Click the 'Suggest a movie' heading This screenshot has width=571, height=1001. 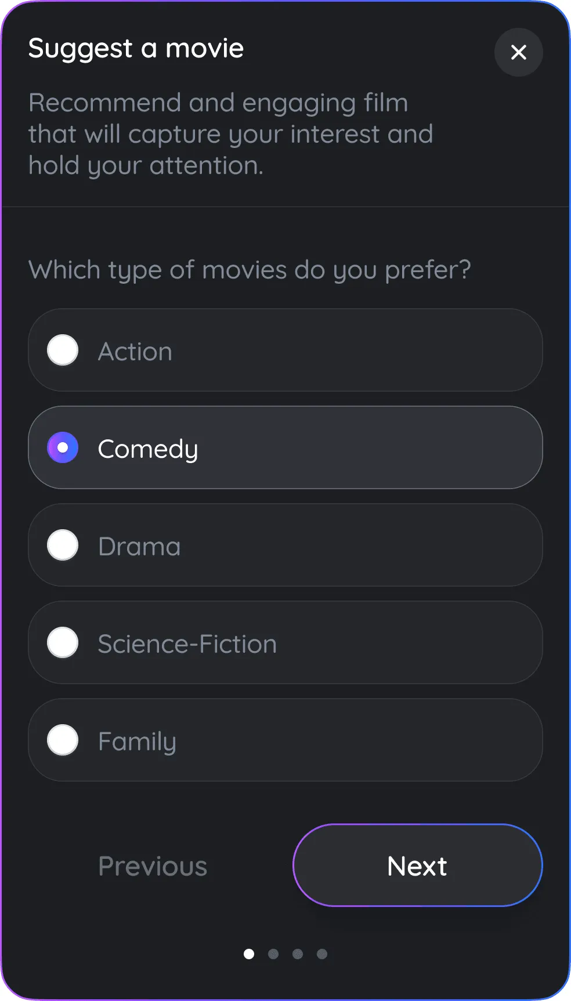(x=136, y=48)
